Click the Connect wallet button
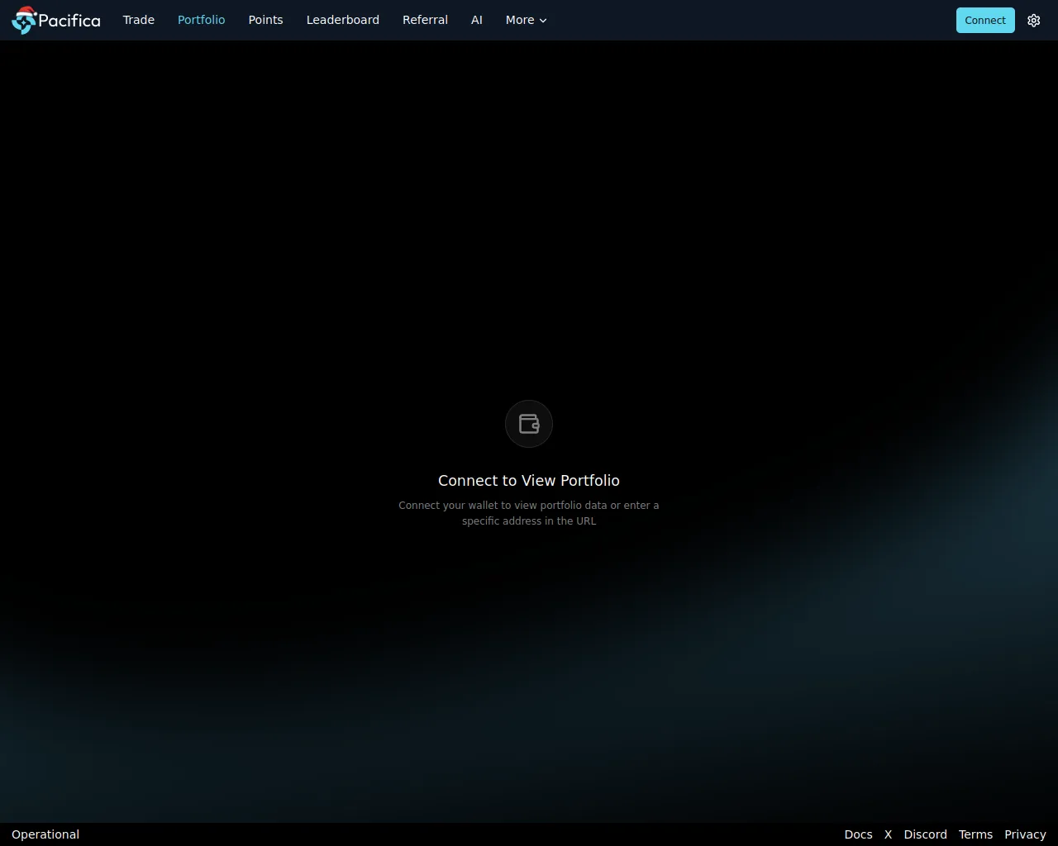 (x=985, y=21)
